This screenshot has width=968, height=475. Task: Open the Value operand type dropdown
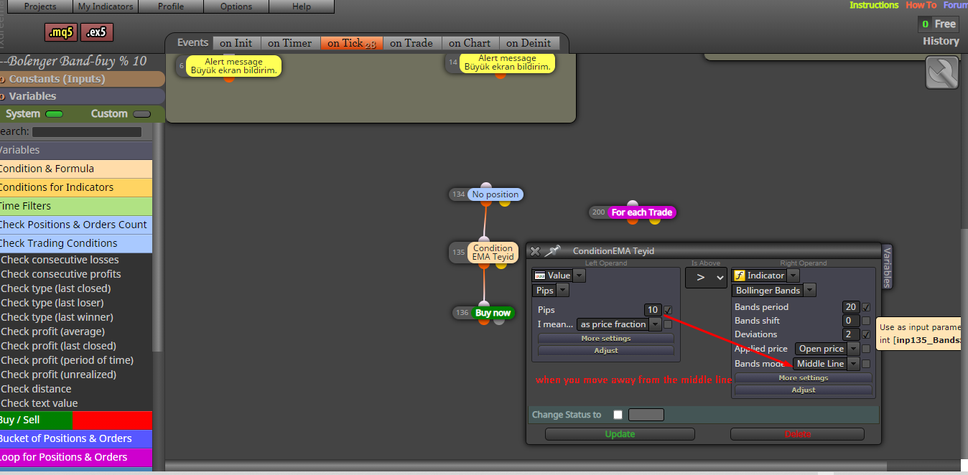coord(579,276)
